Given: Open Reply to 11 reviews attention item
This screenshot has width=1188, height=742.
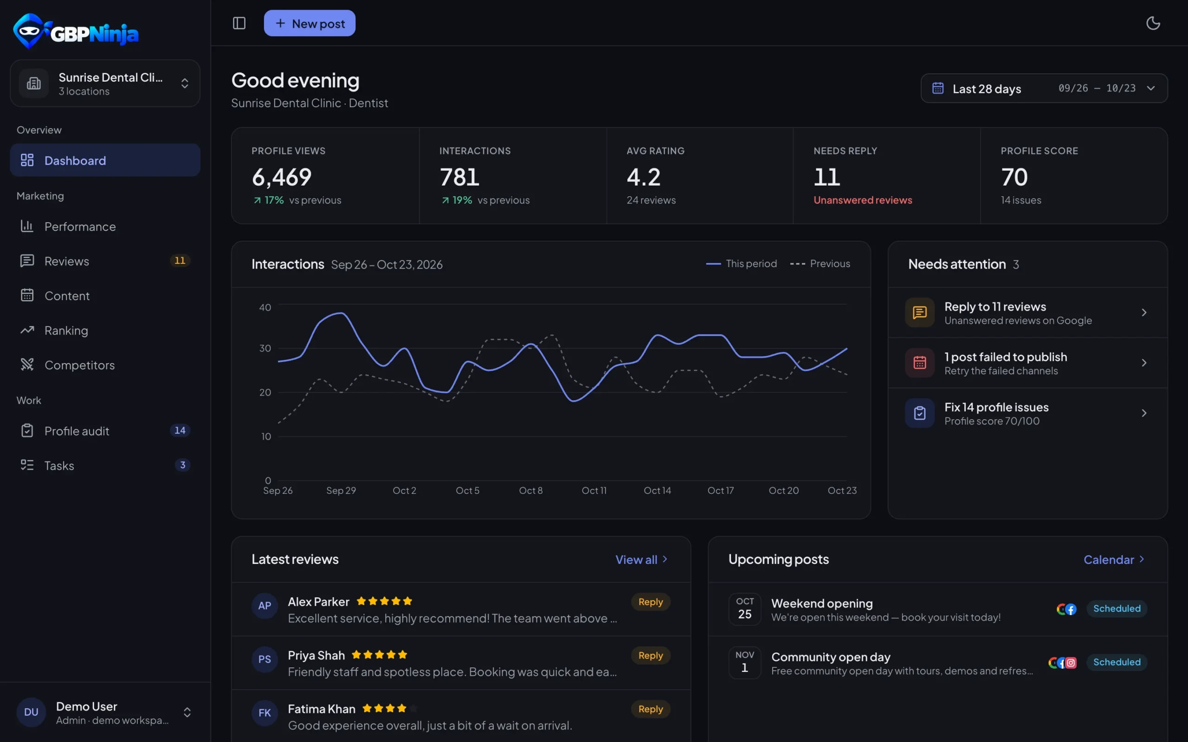Looking at the screenshot, I should tap(1027, 313).
